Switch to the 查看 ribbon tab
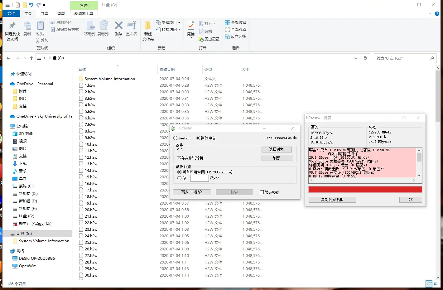443x290 pixels. [61, 14]
